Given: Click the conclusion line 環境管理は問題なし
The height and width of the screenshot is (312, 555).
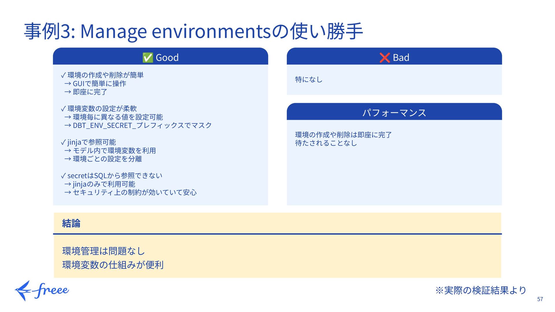Looking at the screenshot, I should pyautogui.click(x=103, y=251).
